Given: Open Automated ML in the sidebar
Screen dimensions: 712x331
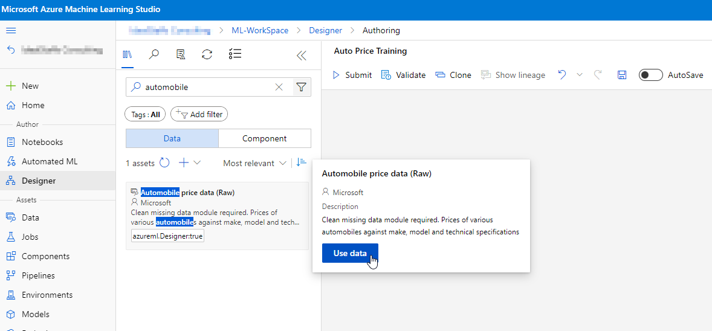Looking at the screenshot, I should [50, 161].
